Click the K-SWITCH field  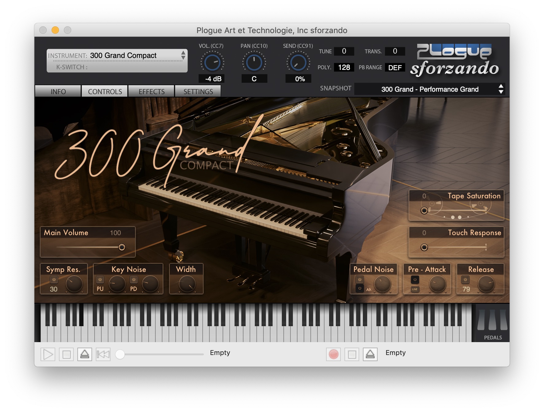(117, 67)
